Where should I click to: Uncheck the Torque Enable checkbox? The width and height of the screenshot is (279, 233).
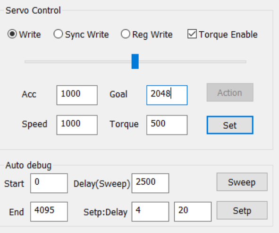tap(192, 34)
